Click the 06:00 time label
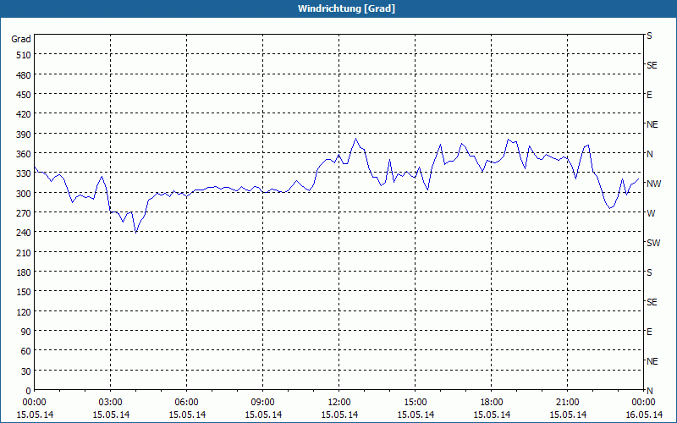The image size is (677, 423). [x=186, y=403]
